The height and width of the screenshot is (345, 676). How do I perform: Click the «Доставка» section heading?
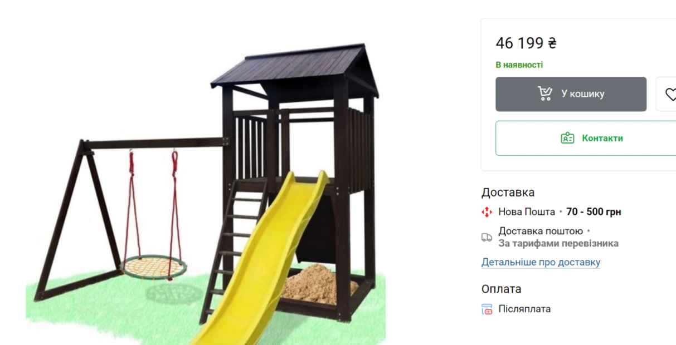tap(508, 193)
